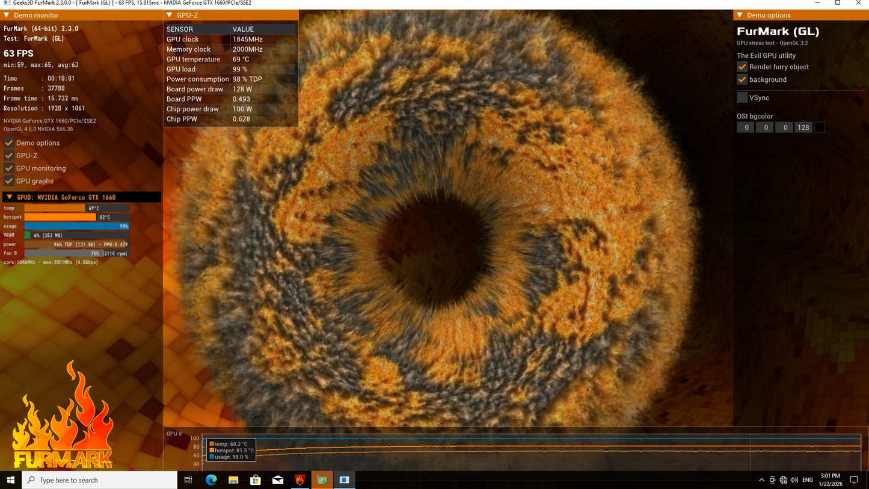Switch to the FurMark flame taskbar icon
Screen dimensions: 869x489
(300, 480)
